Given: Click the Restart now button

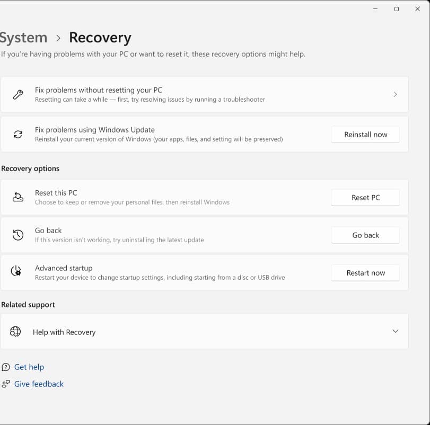Looking at the screenshot, I should 365,273.
